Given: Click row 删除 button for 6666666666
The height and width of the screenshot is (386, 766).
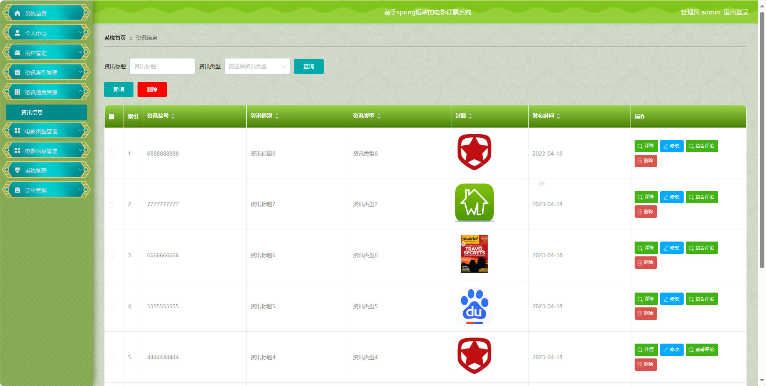Looking at the screenshot, I should coord(646,263).
